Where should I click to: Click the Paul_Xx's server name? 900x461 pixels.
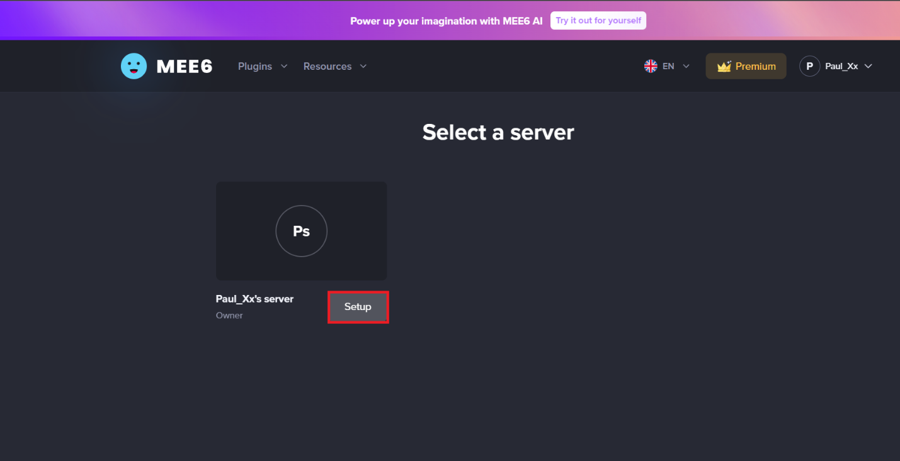254,299
